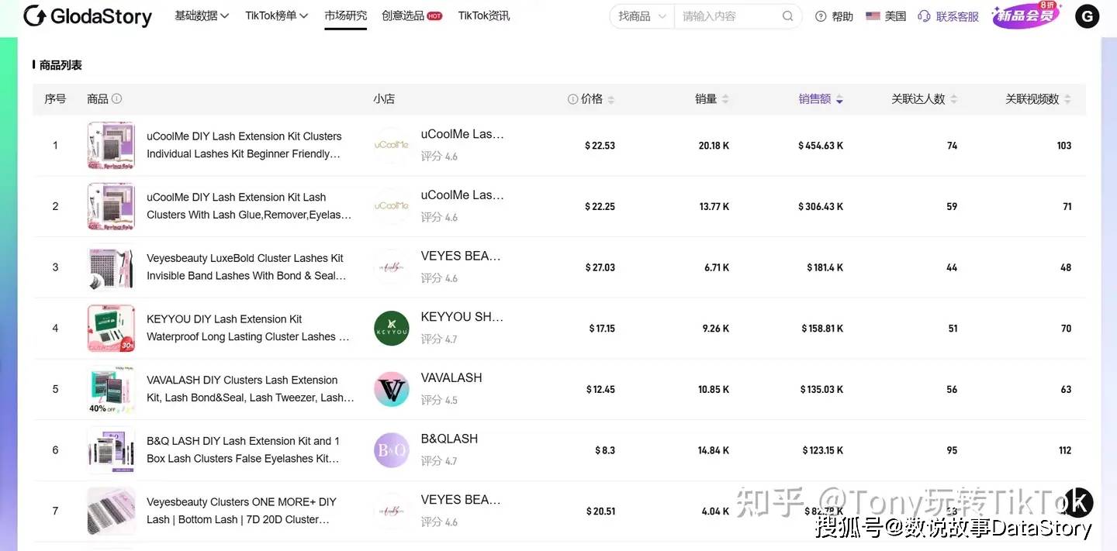Click the uCoolMe shop logo in row 1

coord(391,145)
